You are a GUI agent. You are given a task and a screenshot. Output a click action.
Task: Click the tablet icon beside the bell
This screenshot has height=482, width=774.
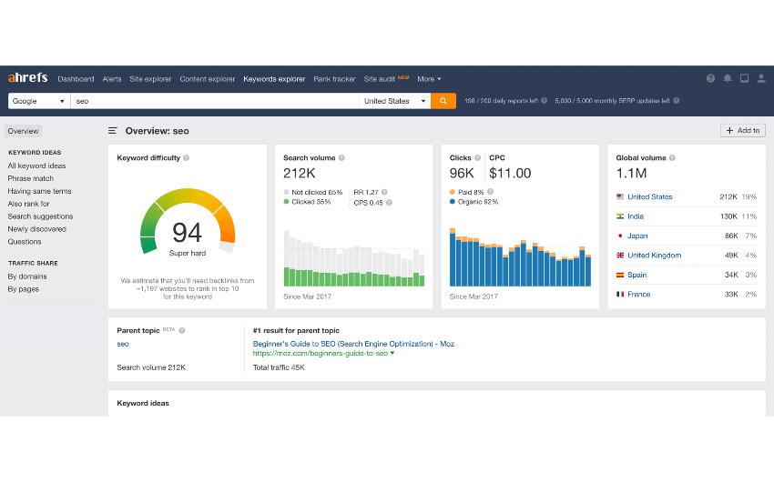(x=744, y=78)
